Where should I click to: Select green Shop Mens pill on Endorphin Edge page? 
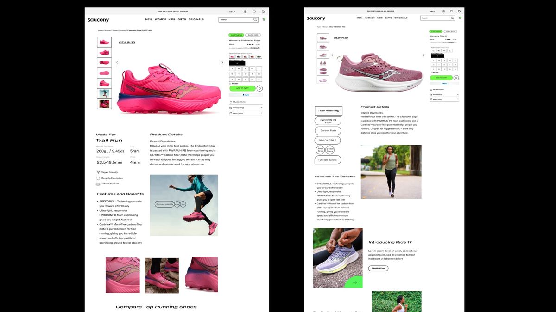(x=236, y=35)
